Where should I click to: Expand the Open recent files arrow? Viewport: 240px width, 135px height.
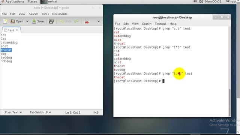(x=27, y=21)
